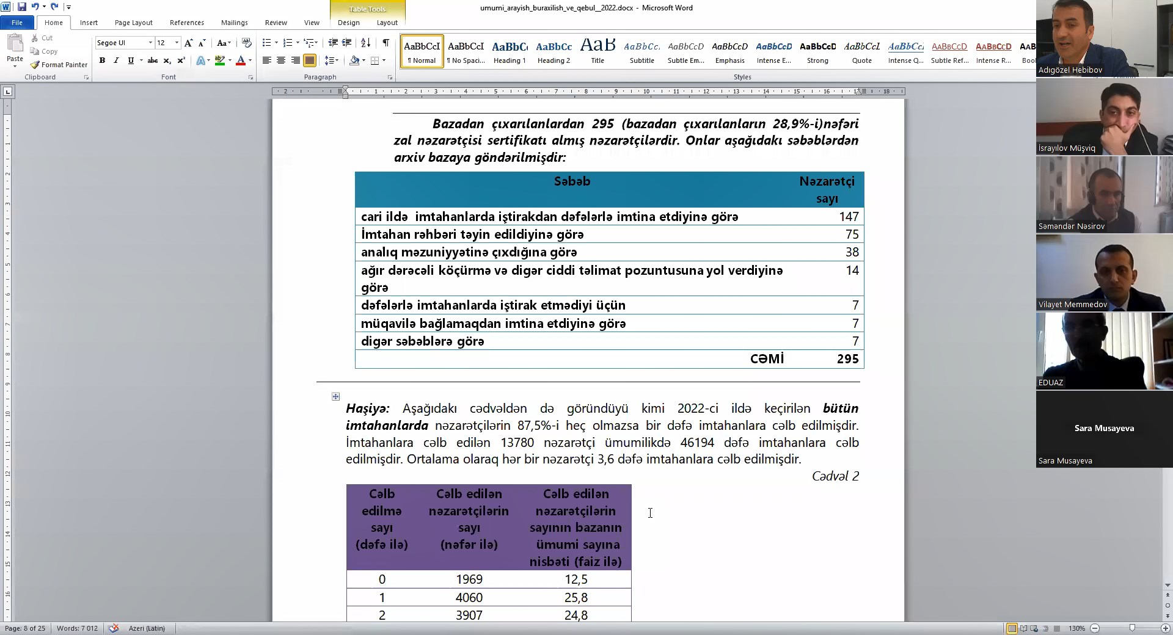Toggle Print Layout view button
This screenshot has width=1173, height=635.
point(1012,628)
